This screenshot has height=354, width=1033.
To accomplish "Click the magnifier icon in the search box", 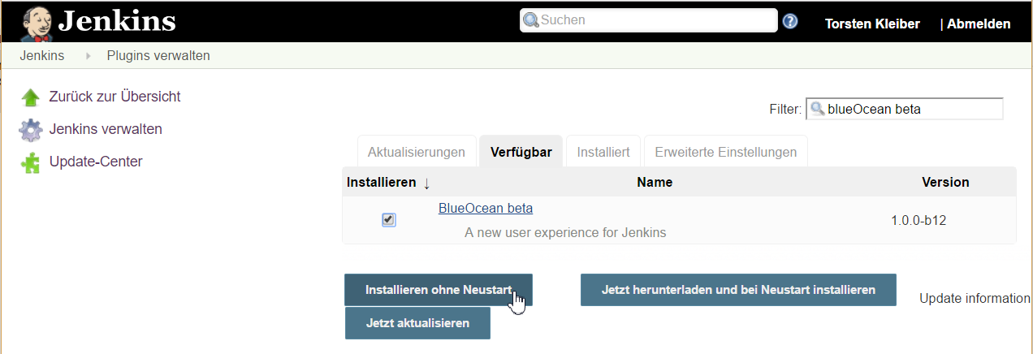I will [531, 20].
